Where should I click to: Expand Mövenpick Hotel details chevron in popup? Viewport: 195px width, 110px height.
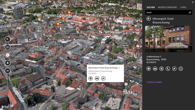coord(119,68)
